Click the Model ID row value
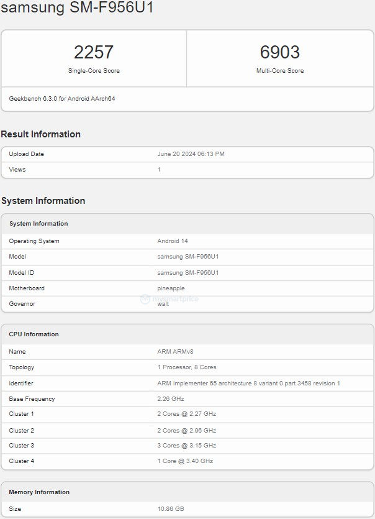This screenshot has height=519, width=375. click(x=188, y=273)
